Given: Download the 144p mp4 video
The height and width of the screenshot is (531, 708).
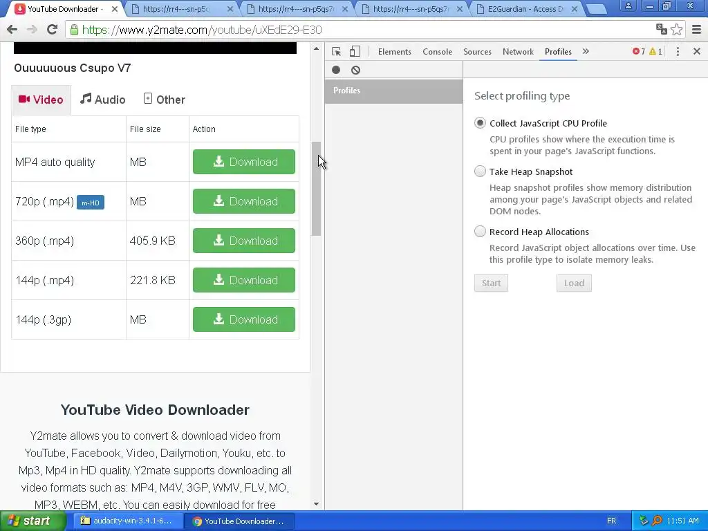Looking at the screenshot, I should tap(244, 280).
